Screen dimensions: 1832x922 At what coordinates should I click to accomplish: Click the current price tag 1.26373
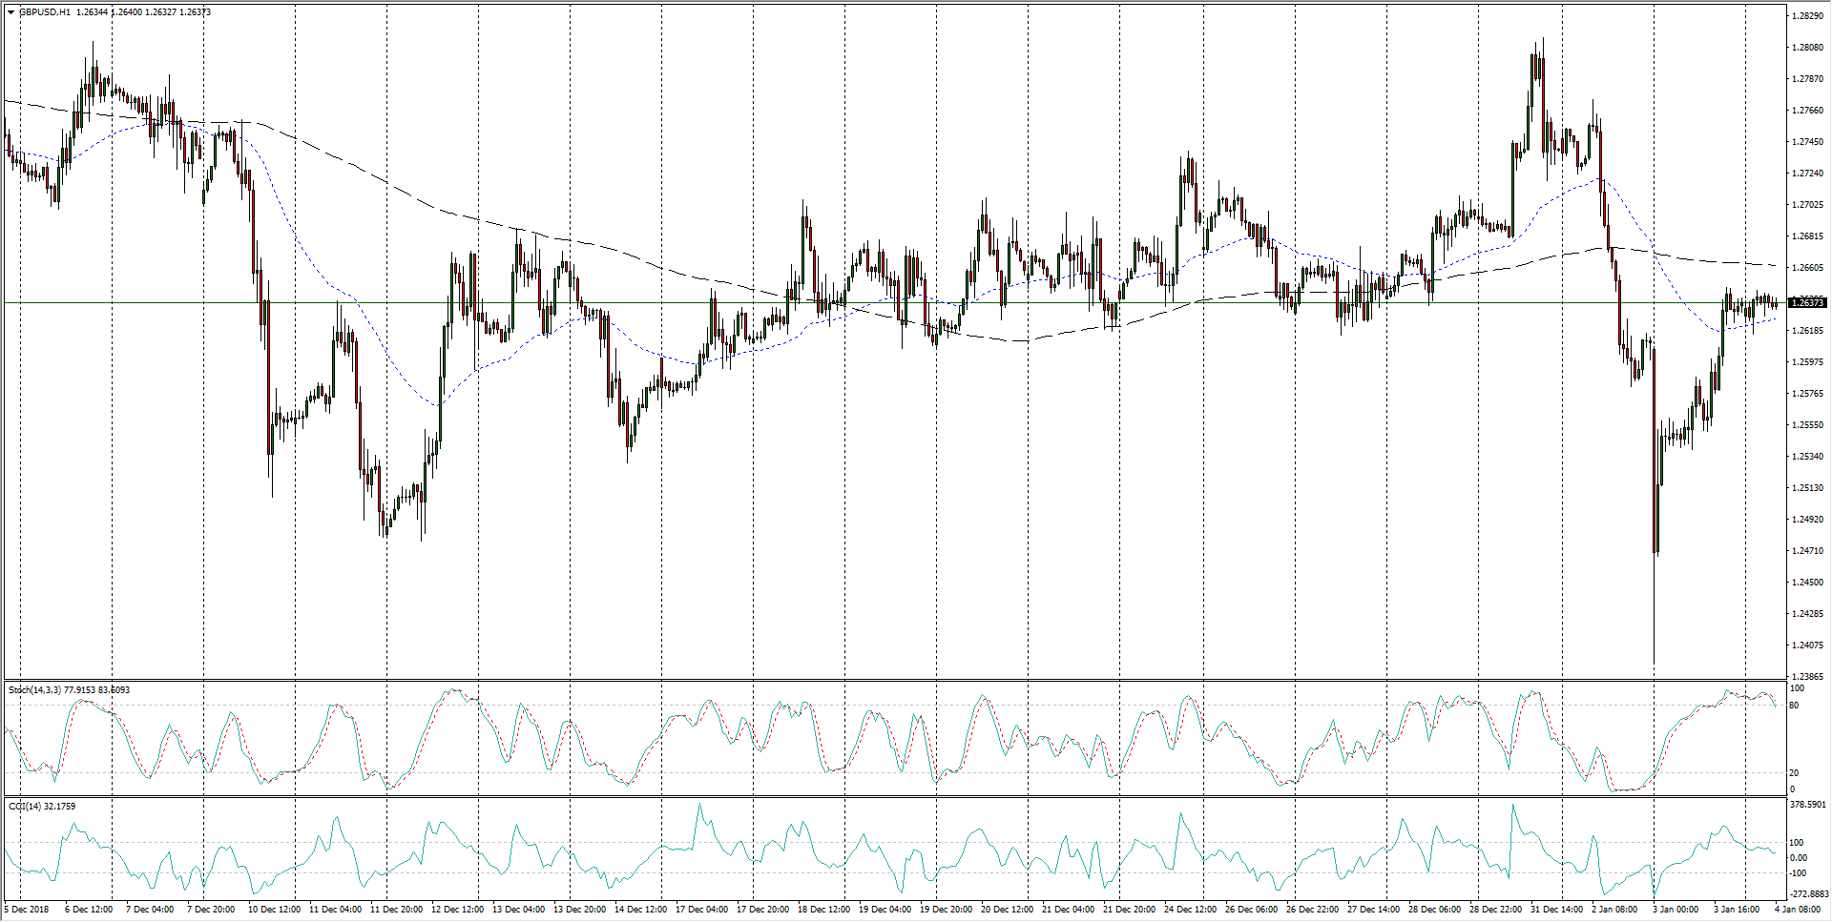(x=1807, y=302)
